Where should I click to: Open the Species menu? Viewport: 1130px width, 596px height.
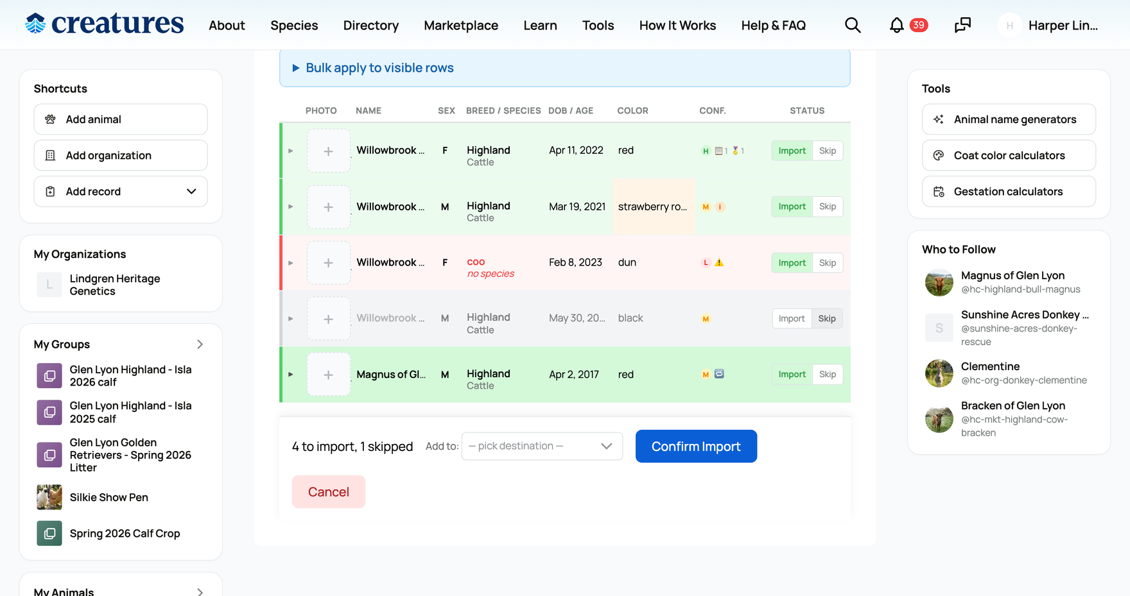click(x=294, y=26)
